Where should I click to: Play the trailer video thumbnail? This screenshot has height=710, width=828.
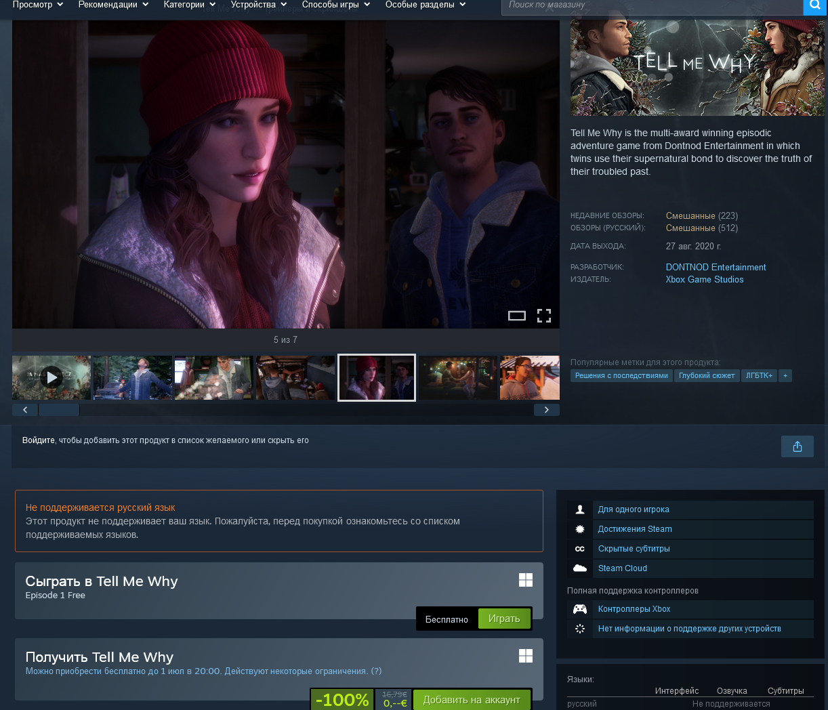point(51,377)
